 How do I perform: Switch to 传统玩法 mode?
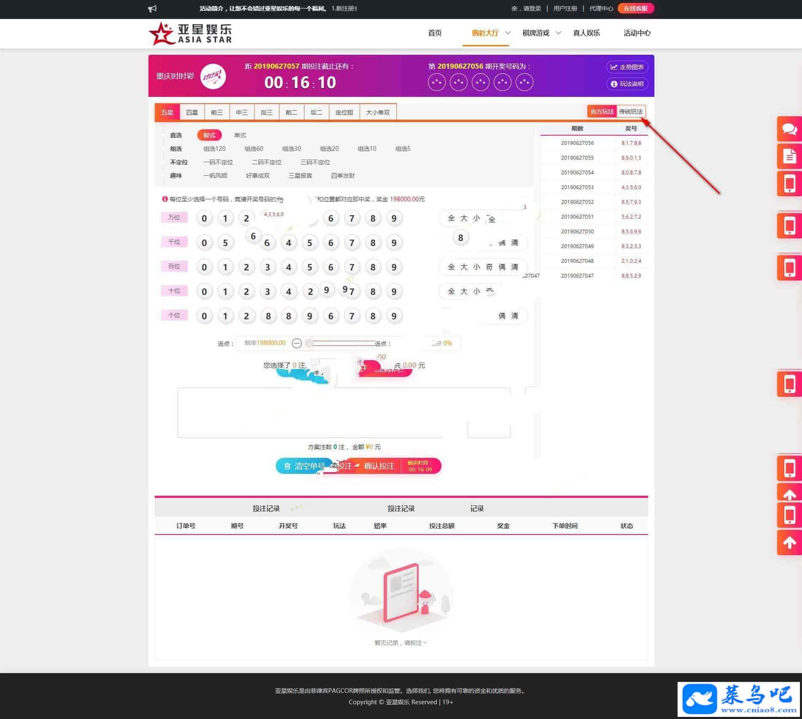click(x=631, y=112)
